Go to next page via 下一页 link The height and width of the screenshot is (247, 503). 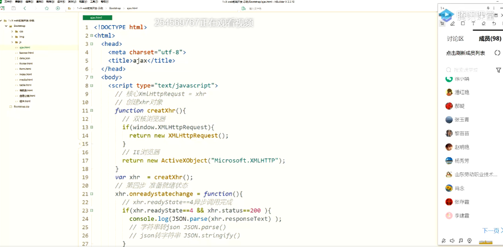click(491, 230)
